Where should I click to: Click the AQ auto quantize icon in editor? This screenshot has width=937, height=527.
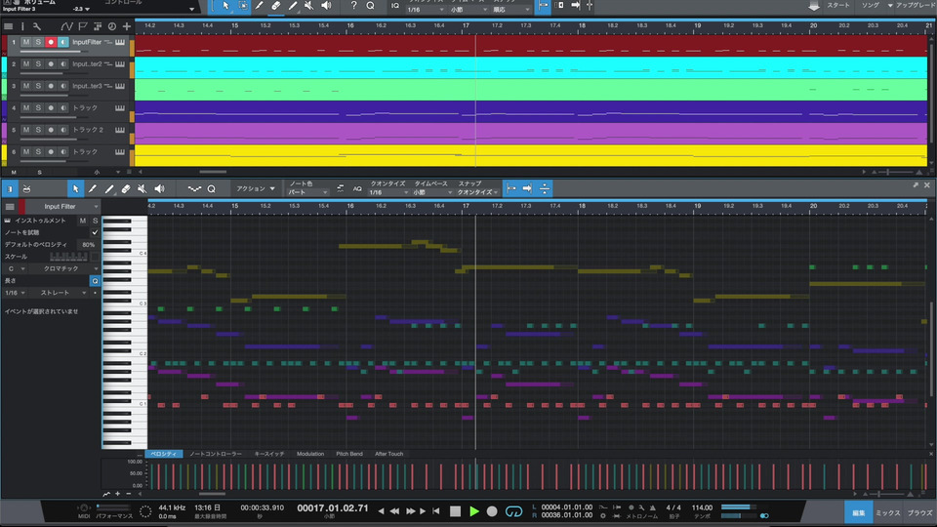pyautogui.click(x=357, y=188)
